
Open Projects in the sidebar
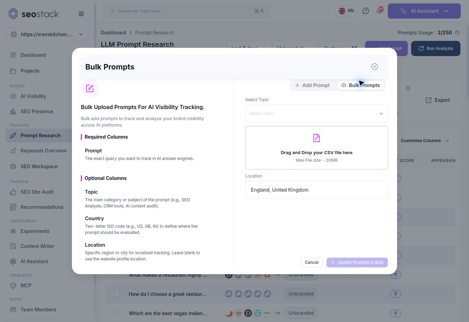(x=30, y=71)
